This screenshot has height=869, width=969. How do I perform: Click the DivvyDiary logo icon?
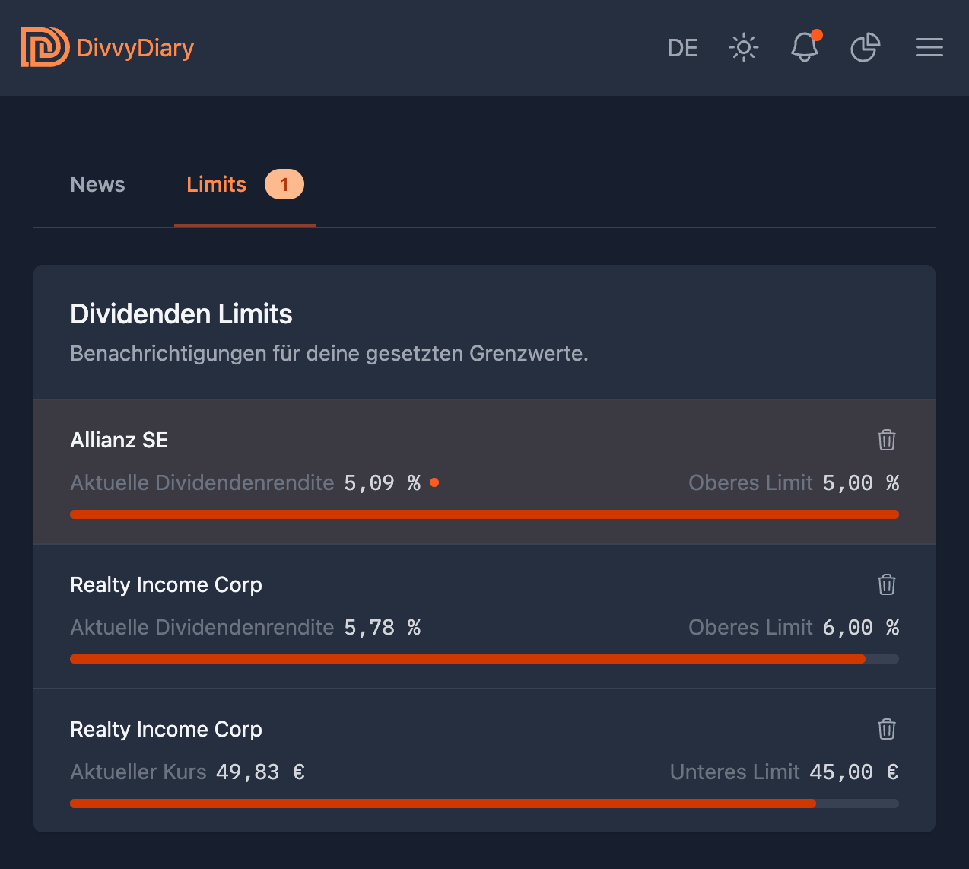45,47
